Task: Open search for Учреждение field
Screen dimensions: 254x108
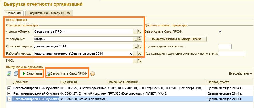Action: [140, 39]
